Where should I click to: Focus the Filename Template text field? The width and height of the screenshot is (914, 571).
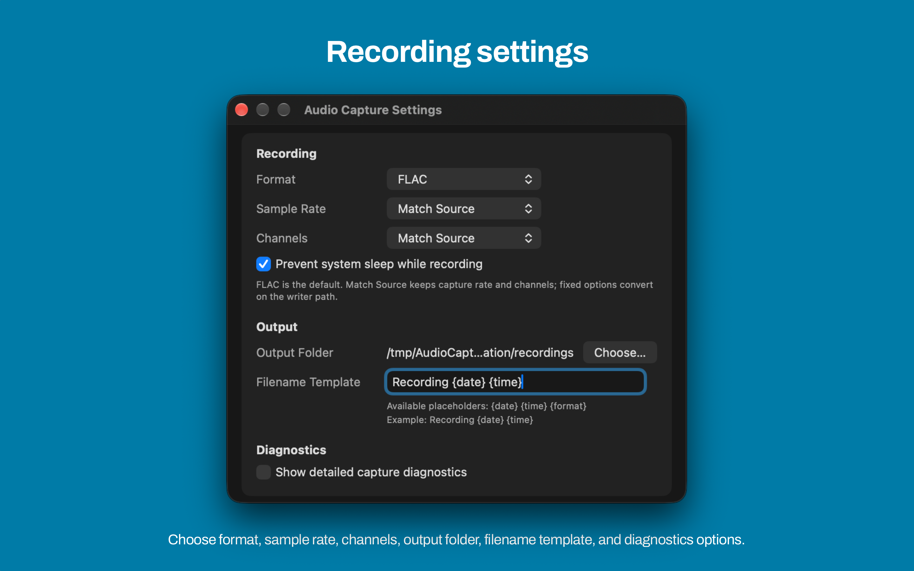[515, 382]
